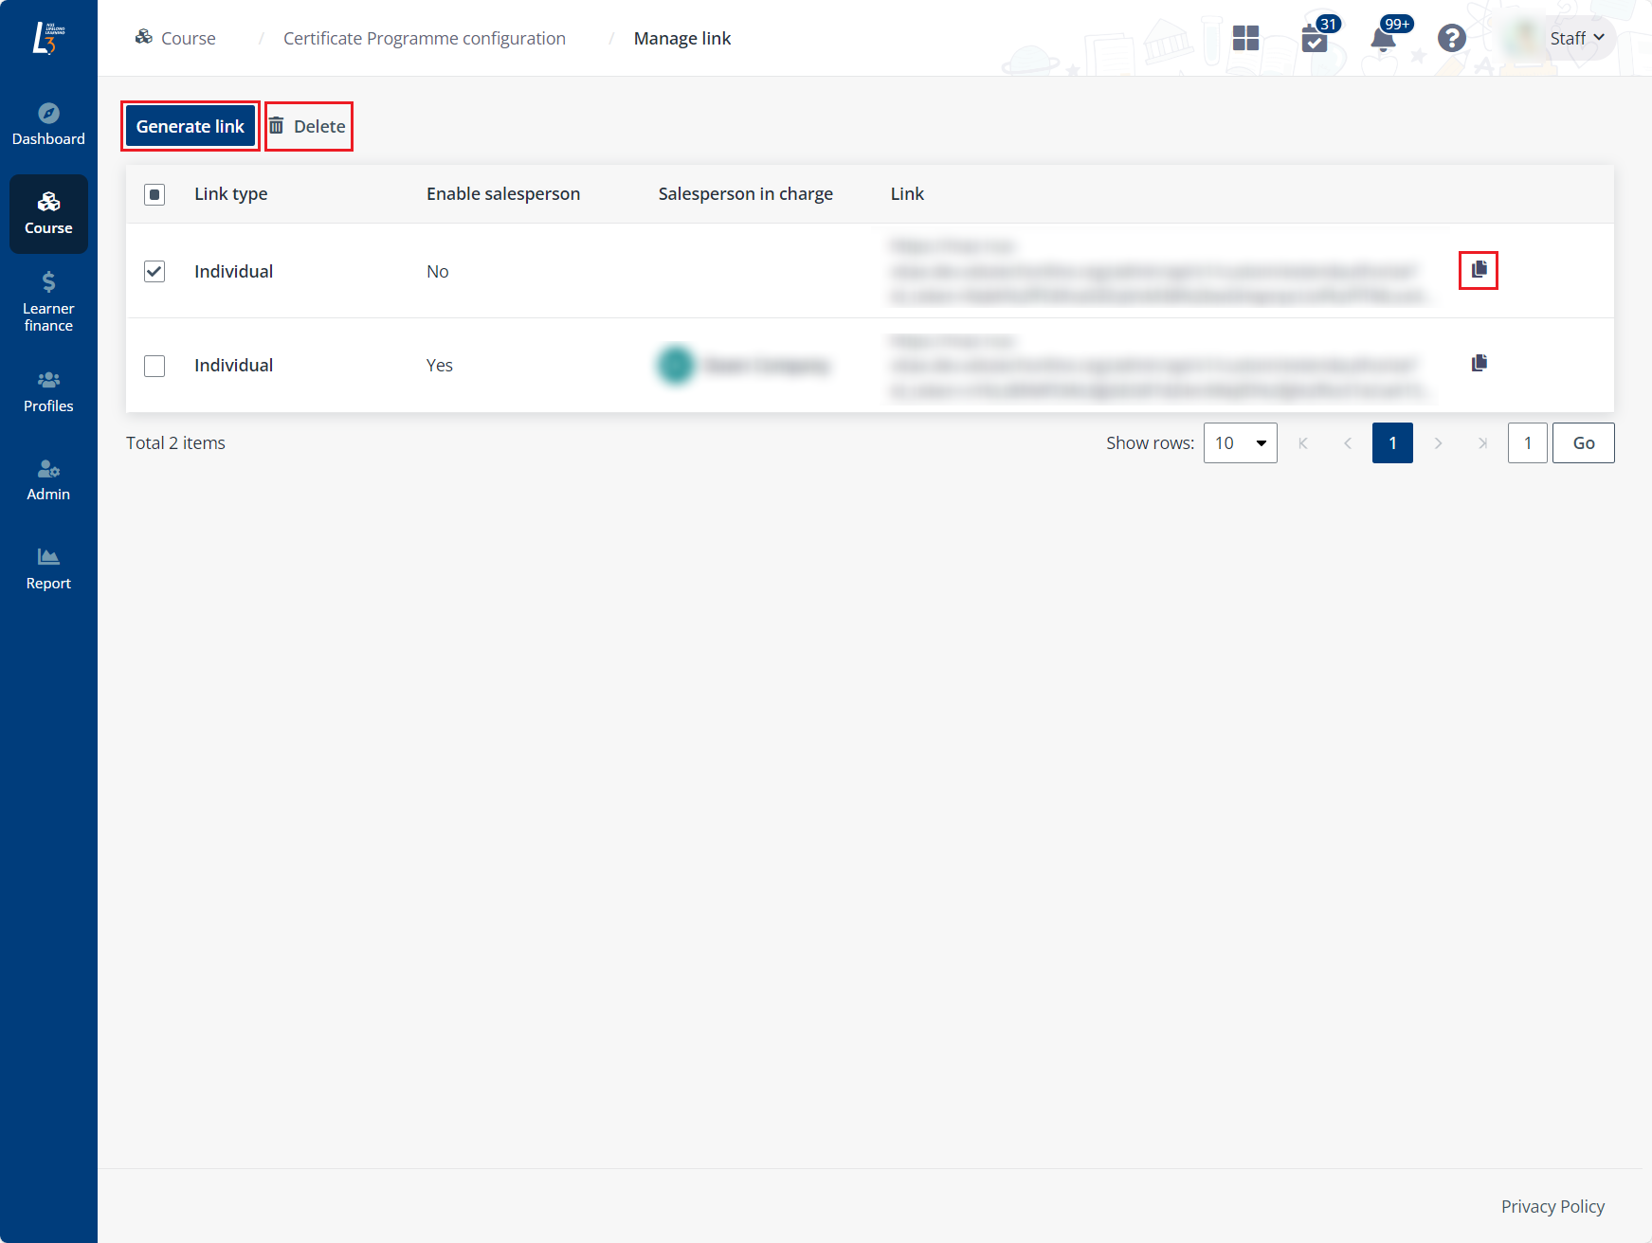The height and width of the screenshot is (1243, 1652).
Task: Open the notifications bell
Action: point(1383,39)
